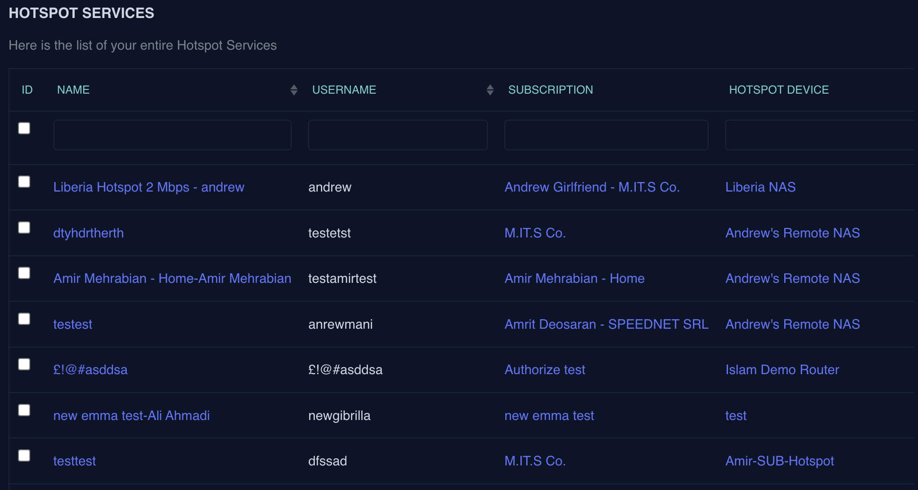The height and width of the screenshot is (490, 918).
Task: Open the Amir-SUB-Hotspot device
Action: point(780,461)
